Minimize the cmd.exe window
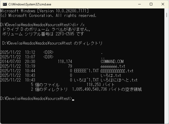Viewport: 169px width, 124px height. pos(139,4)
